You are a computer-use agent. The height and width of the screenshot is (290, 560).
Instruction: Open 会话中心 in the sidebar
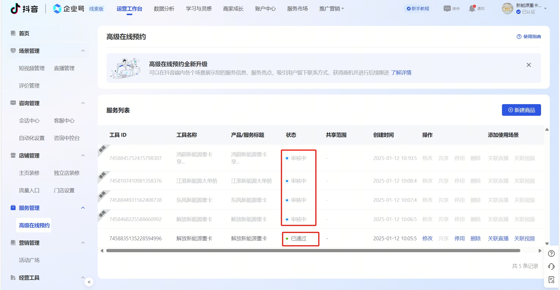(x=29, y=121)
